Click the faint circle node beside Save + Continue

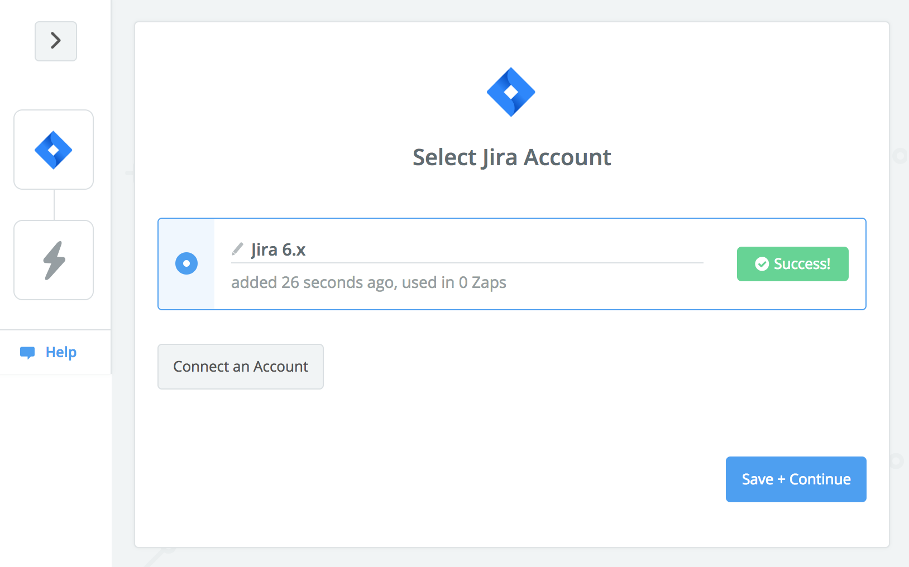[x=897, y=461]
